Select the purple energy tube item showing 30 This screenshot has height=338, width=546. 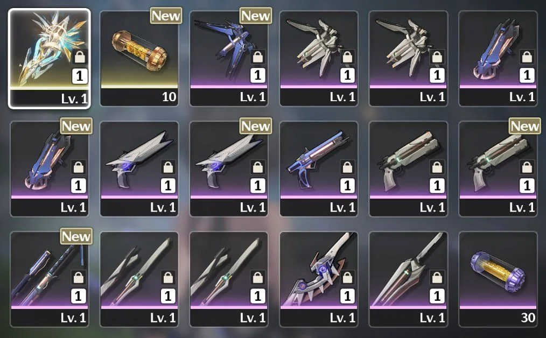coord(498,279)
